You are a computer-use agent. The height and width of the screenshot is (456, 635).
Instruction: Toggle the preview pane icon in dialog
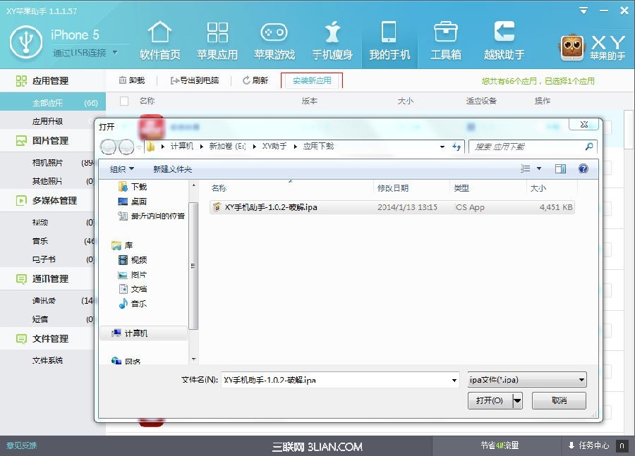click(x=560, y=169)
